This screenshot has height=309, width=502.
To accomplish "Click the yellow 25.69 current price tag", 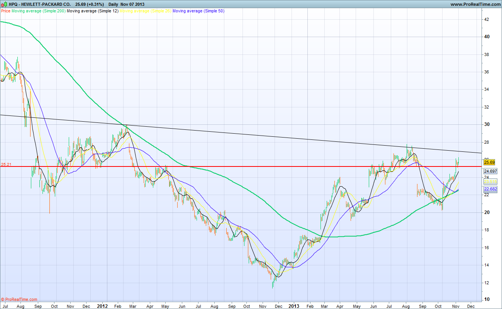I will click(489, 163).
